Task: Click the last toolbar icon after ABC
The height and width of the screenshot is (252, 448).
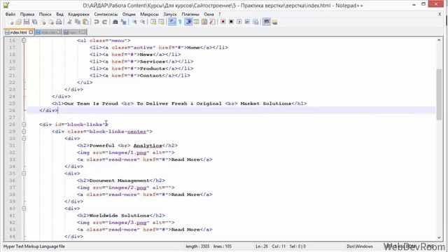Action: click(x=274, y=22)
